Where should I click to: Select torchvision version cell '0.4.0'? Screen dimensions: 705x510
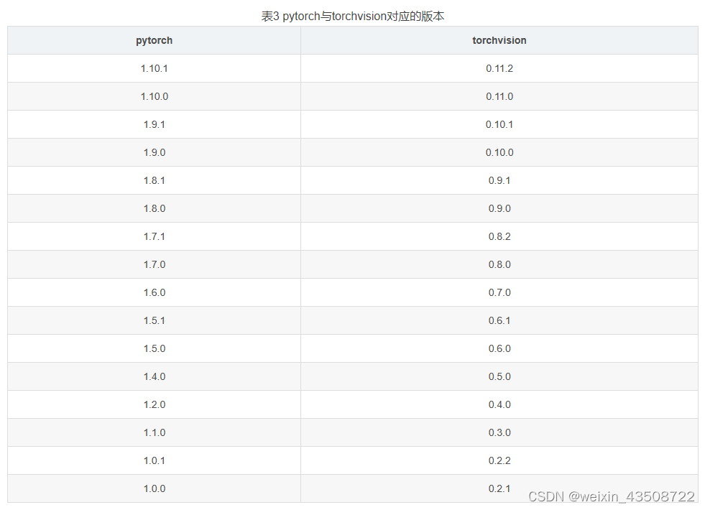coord(499,404)
